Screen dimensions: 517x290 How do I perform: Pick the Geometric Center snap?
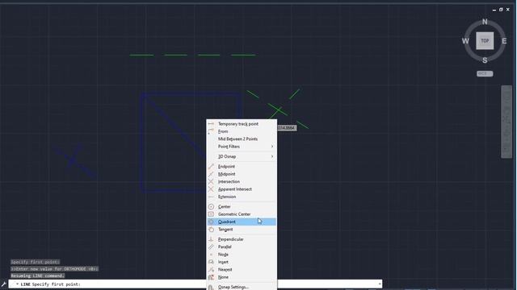(242, 214)
